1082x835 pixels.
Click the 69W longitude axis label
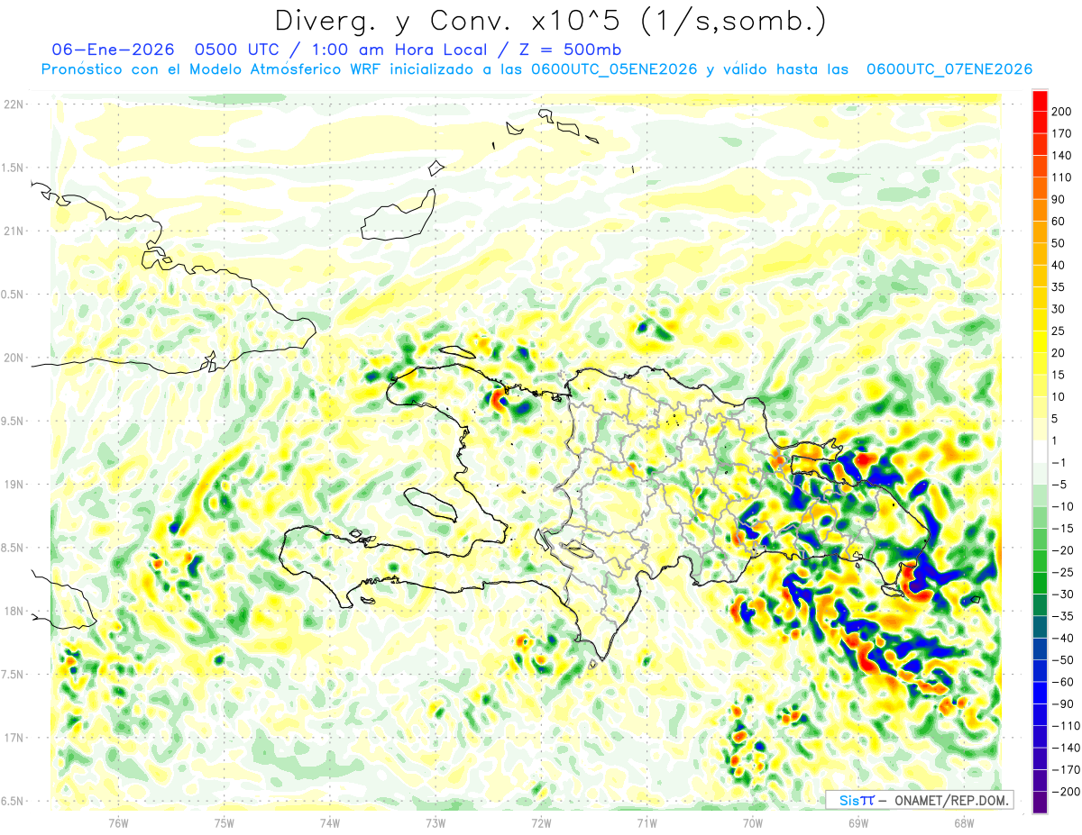858,822
